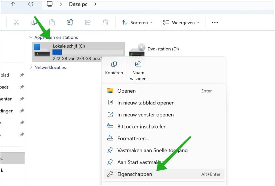Click the Delete trash can icon

tap(106, 23)
